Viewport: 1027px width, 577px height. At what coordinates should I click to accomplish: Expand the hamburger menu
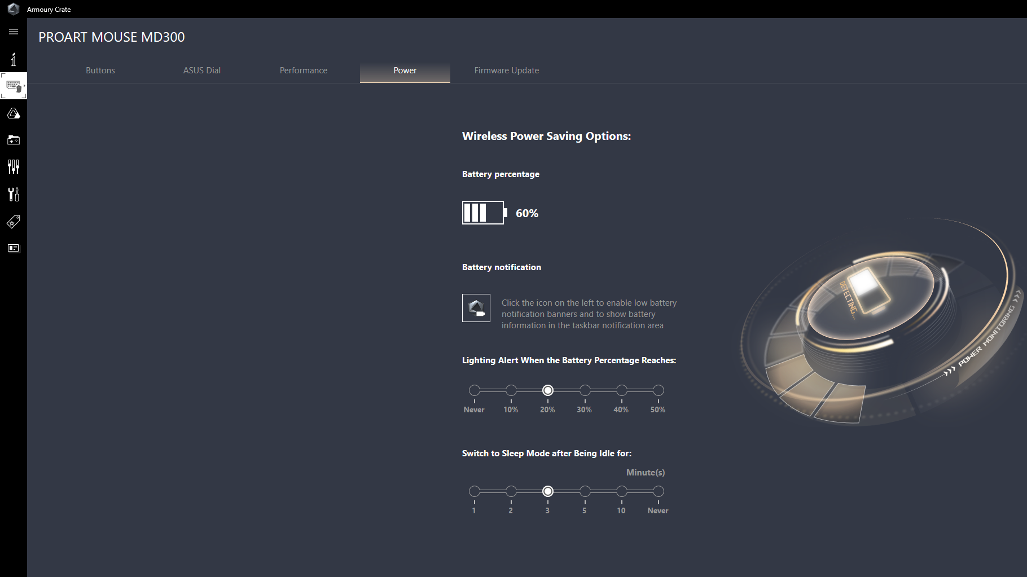14,32
